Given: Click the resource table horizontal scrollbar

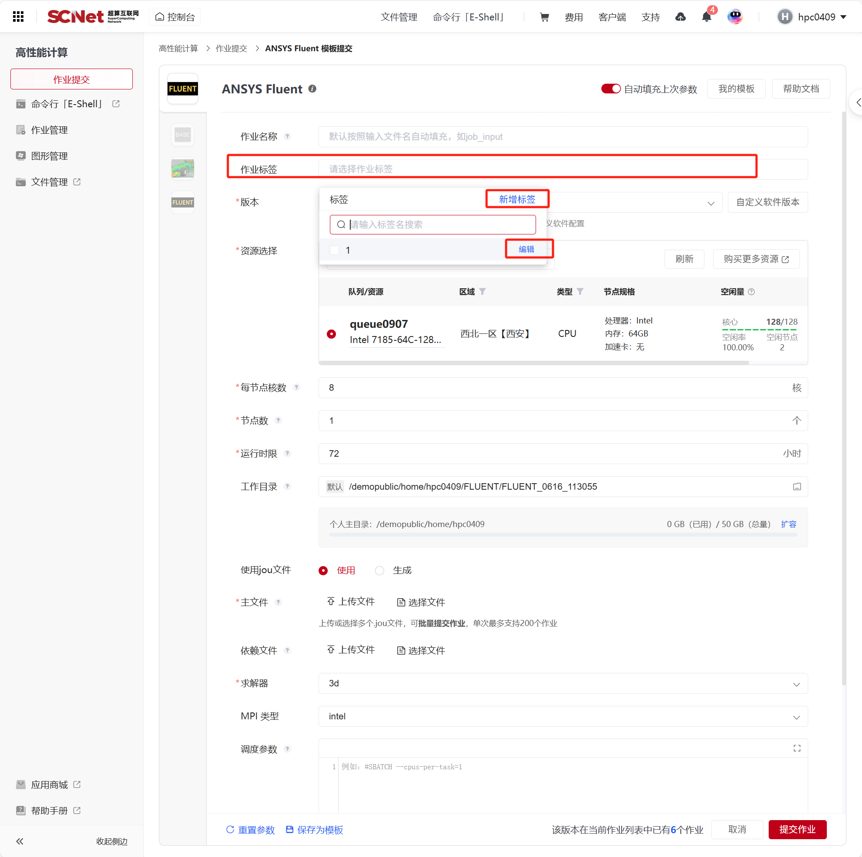Looking at the screenshot, I should tap(533, 363).
